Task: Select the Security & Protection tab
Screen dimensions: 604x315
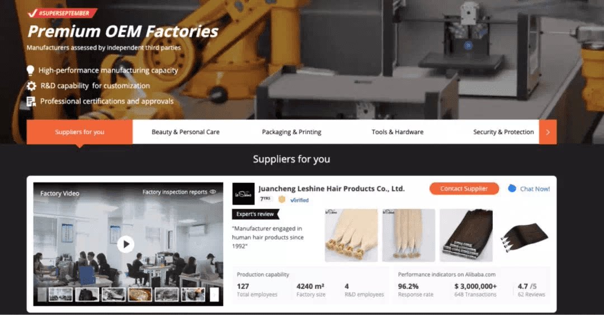Action: click(503, 132)
